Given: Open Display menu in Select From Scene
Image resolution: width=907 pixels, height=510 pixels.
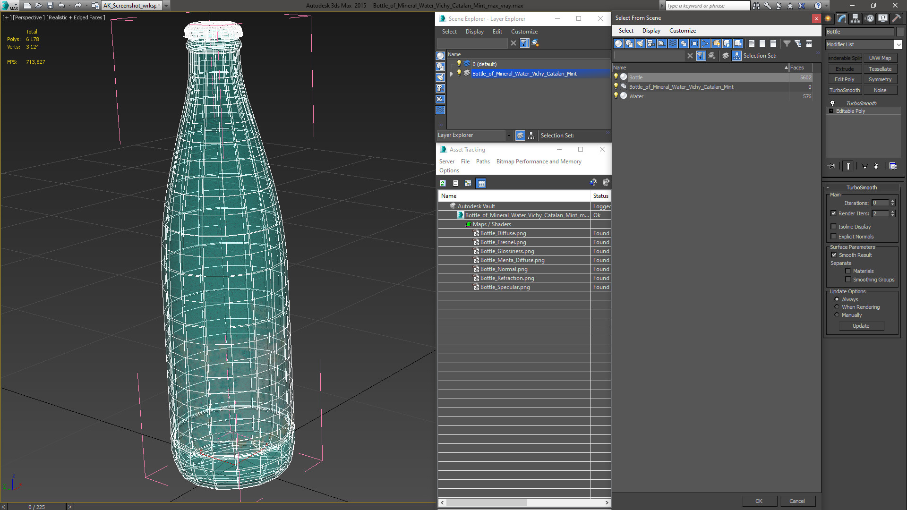Looking at the screenshot, I should (651, 31).
